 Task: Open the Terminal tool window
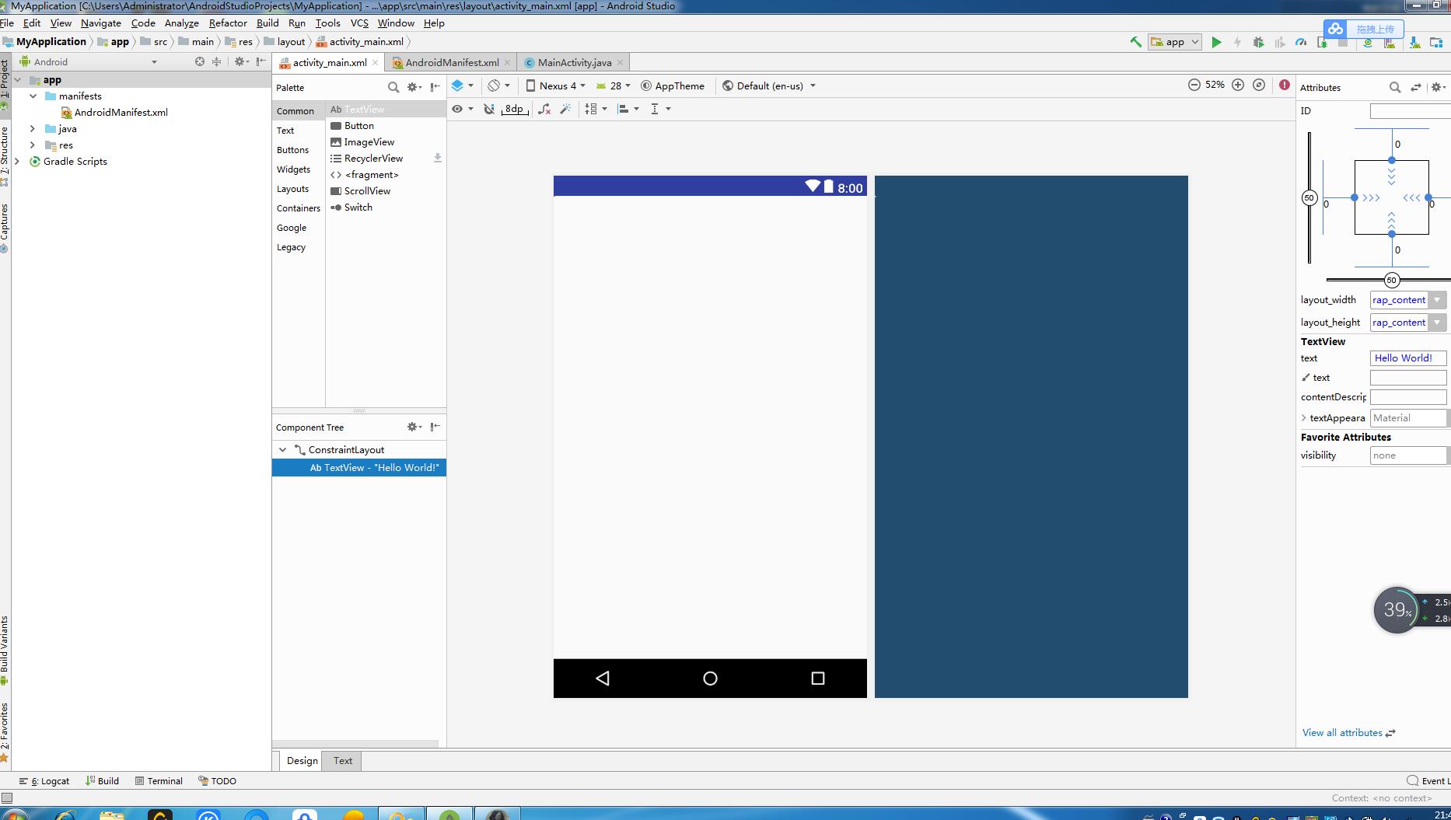click(x=159, y=780)
